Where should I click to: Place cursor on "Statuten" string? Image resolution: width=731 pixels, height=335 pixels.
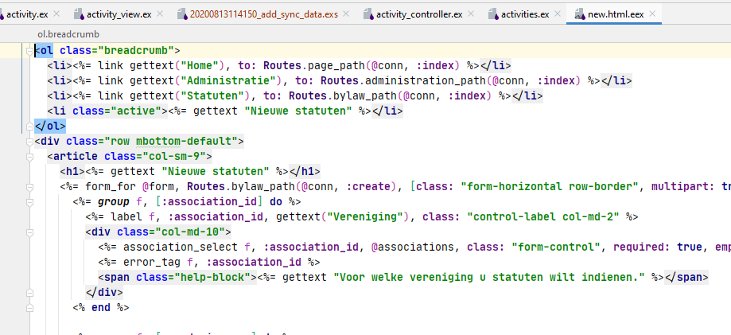pos(216,95)
